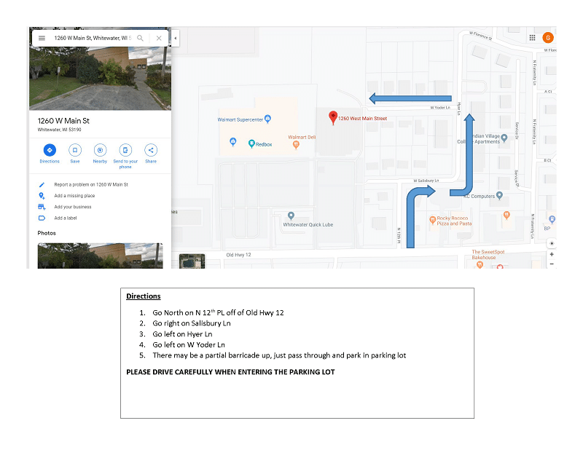Search Nearby places with the Nearby icon
Image resolution: width=583 pixels, height=450 pixels.
coord(100,150)
